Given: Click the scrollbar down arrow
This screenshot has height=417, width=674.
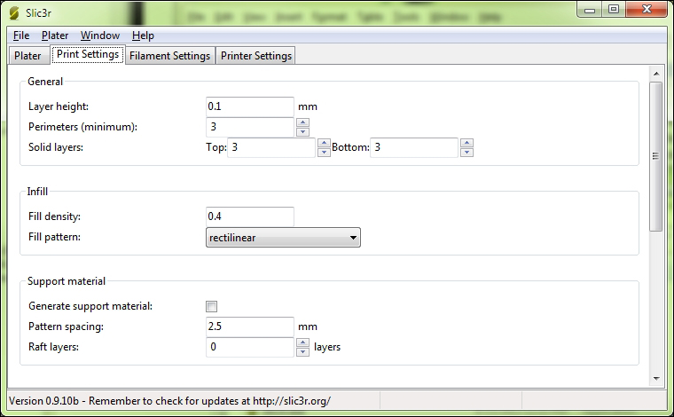Looking at the screenshot, I should pyautogui.click(x=656, y=379).
